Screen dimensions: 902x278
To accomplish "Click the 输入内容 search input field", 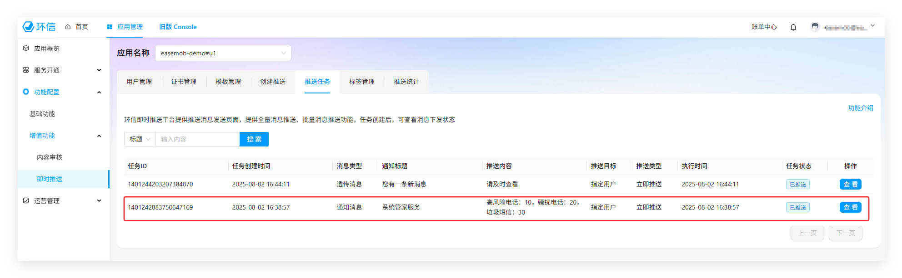I will pos(197,139).
